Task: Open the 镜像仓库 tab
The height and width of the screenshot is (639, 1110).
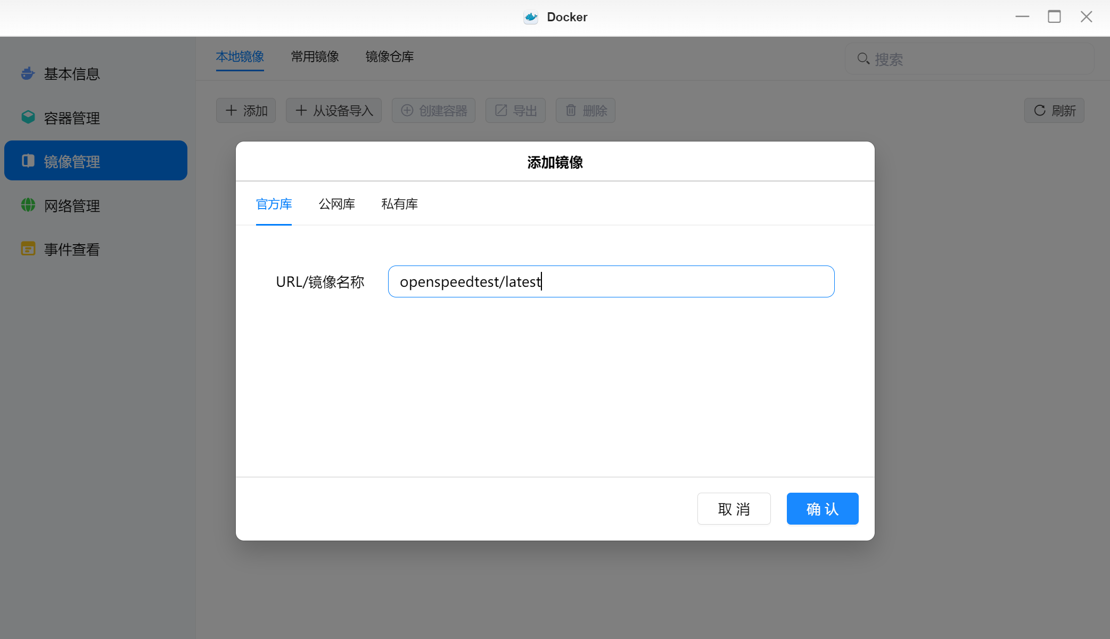Action: pyautogui.click(x=389, y=56)
